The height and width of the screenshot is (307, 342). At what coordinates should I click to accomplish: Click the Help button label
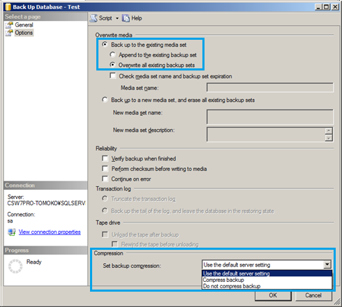137,18
